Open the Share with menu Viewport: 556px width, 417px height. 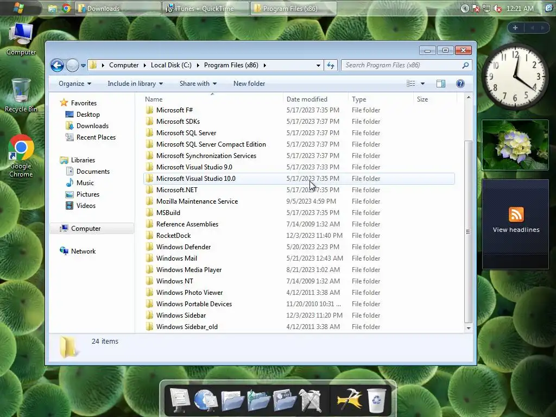(x=198, y=84)
